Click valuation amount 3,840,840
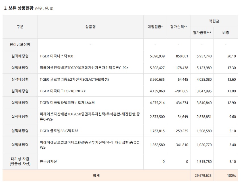Viewport: 245px width, 185px height. pyautogui.click(x=204, y=103)
